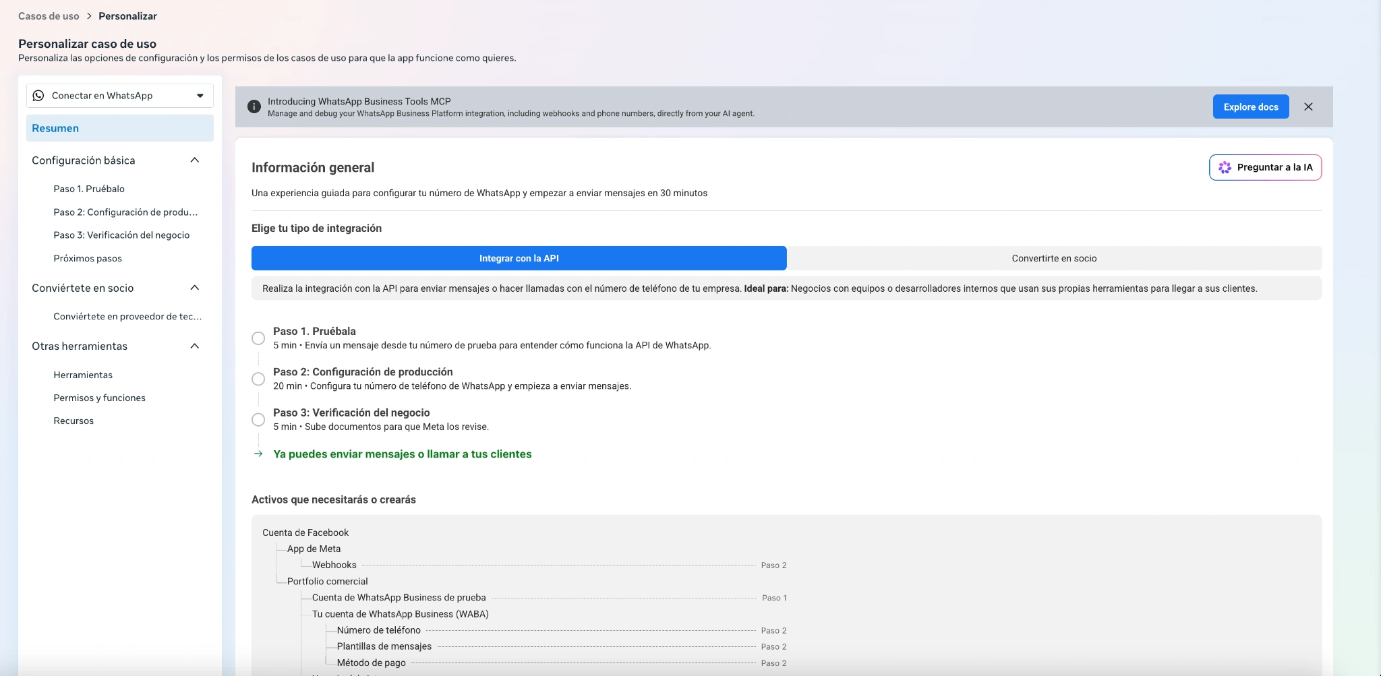Click the WhatsApp logo in the use-case selector
Image resolution: width=1381 pixels, height=676 pixels.
coord(38,96)
